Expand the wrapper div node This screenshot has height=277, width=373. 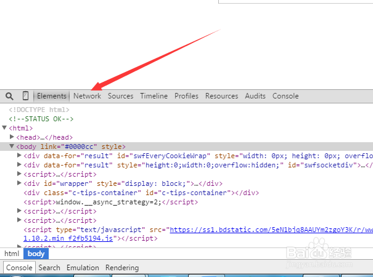coord(19,183)
